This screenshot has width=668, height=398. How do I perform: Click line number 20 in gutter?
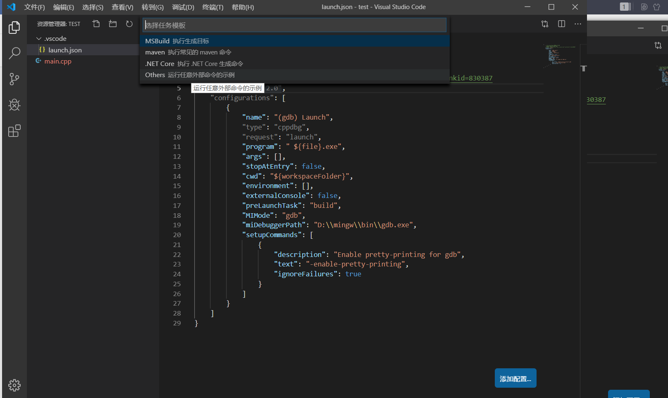coord(177,235)
